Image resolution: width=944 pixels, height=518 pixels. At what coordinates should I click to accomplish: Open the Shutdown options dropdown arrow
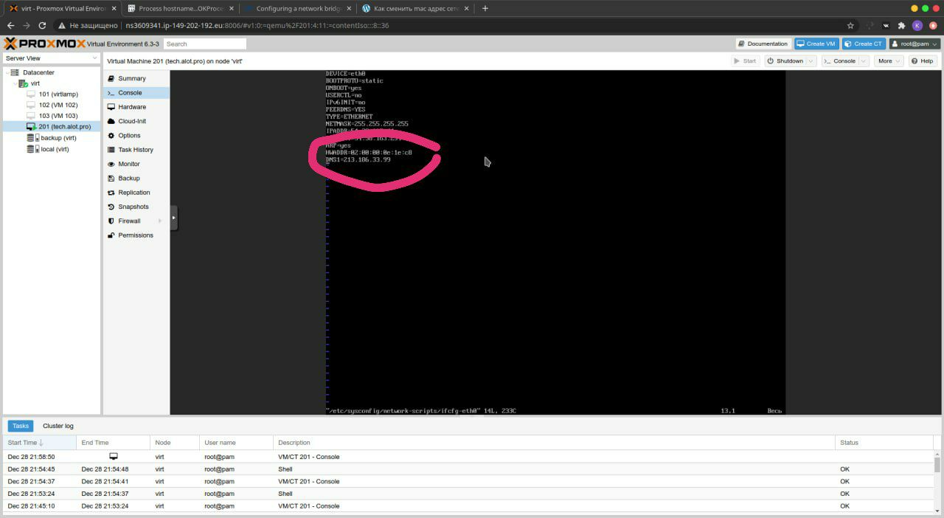pos(811,61)
